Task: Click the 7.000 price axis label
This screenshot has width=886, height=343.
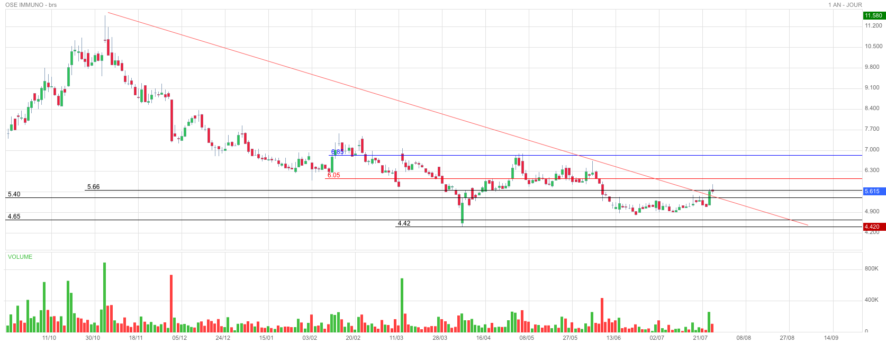Action: tap(873, 149)
